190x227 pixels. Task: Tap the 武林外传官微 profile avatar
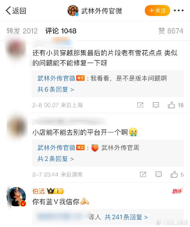(x=73, y=10)
